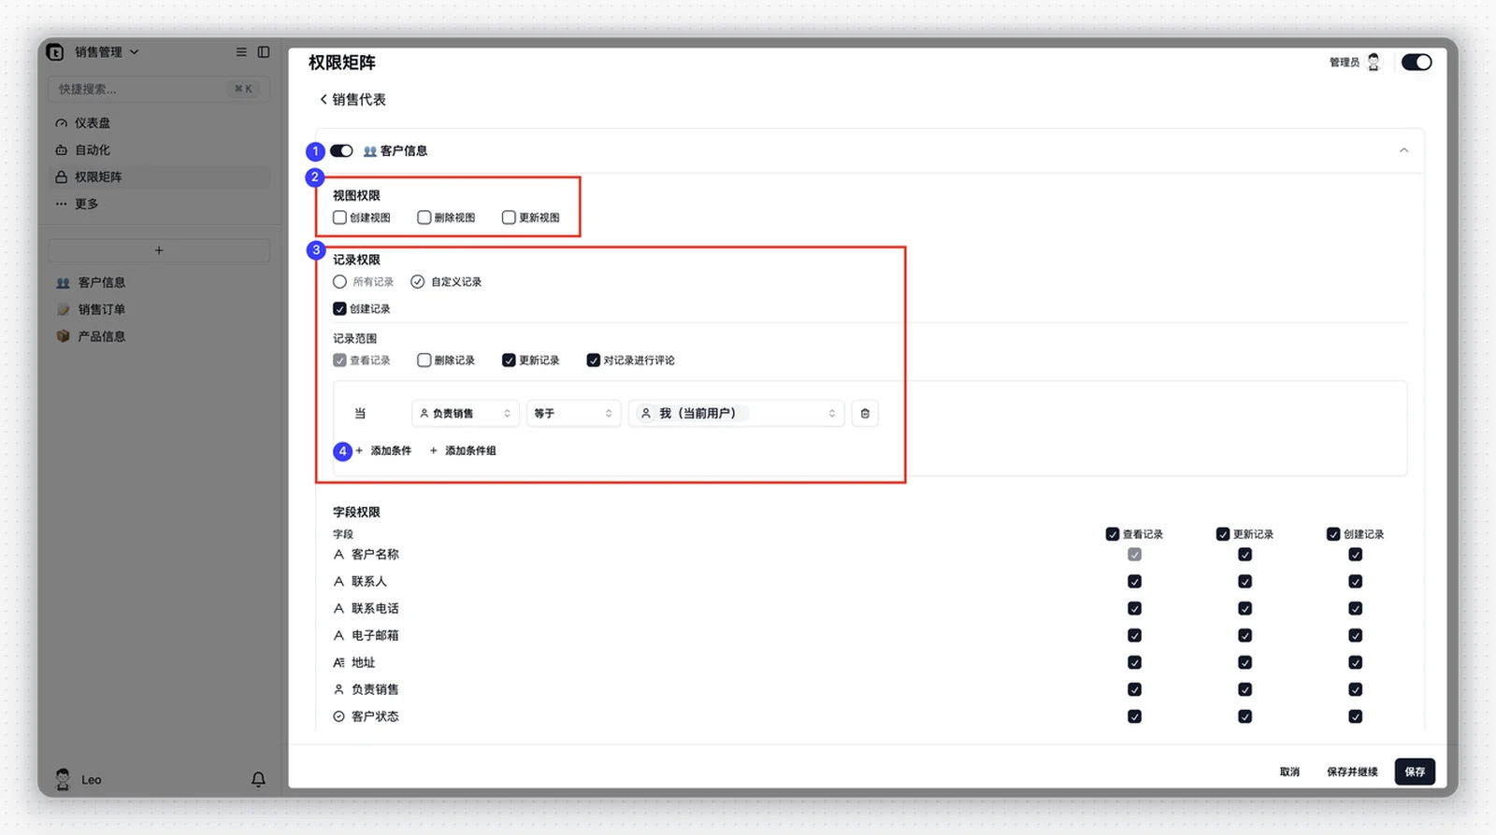
Task: Click the 产品信息 box icon in sidebar
Action: (x=64, y=336)
